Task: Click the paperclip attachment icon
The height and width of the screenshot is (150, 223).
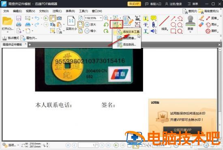Action: [x=153, y=25]
